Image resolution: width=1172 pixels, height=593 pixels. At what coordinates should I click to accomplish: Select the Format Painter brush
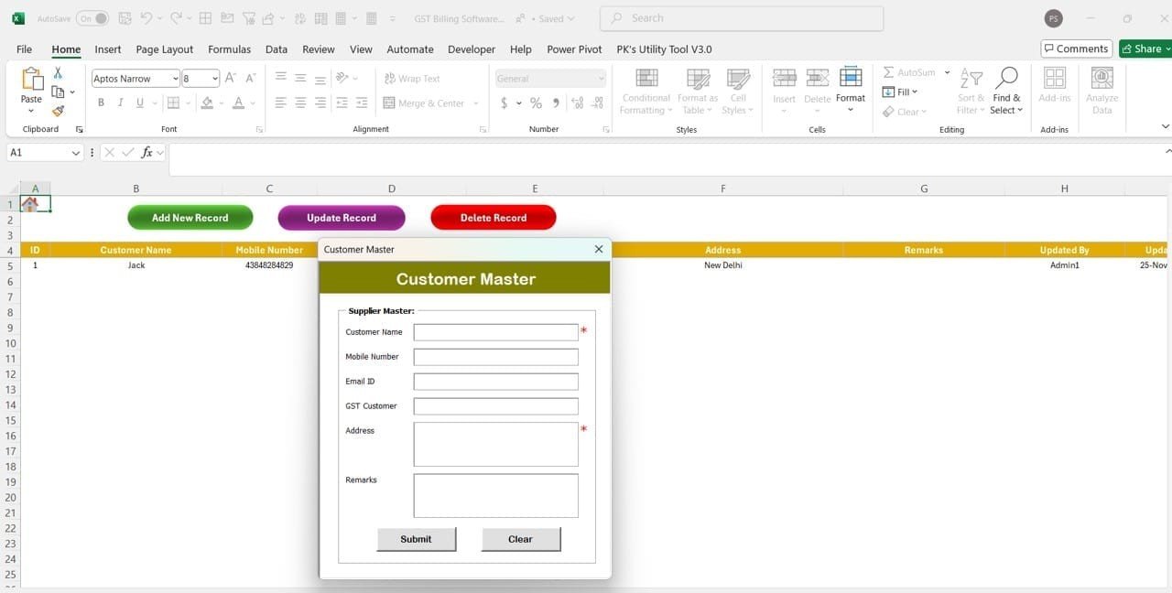58,111
